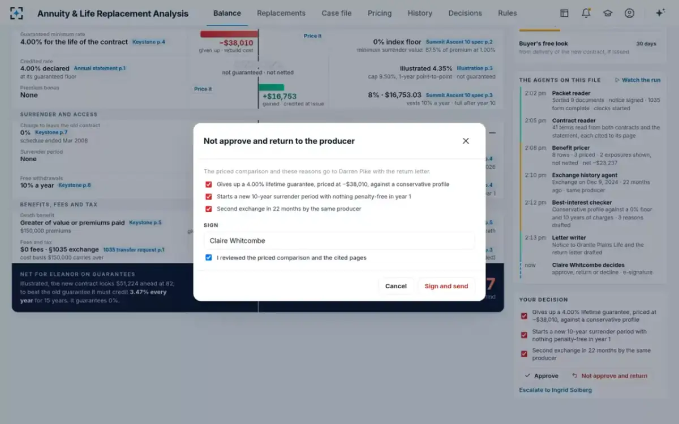
Task: Go to the Case file tab
Action: pyautogui.click(x=337, y=13)
